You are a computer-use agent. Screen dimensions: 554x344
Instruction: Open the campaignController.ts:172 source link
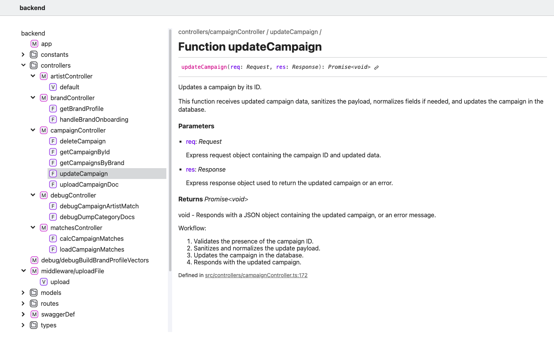click(x=256, y=275)
